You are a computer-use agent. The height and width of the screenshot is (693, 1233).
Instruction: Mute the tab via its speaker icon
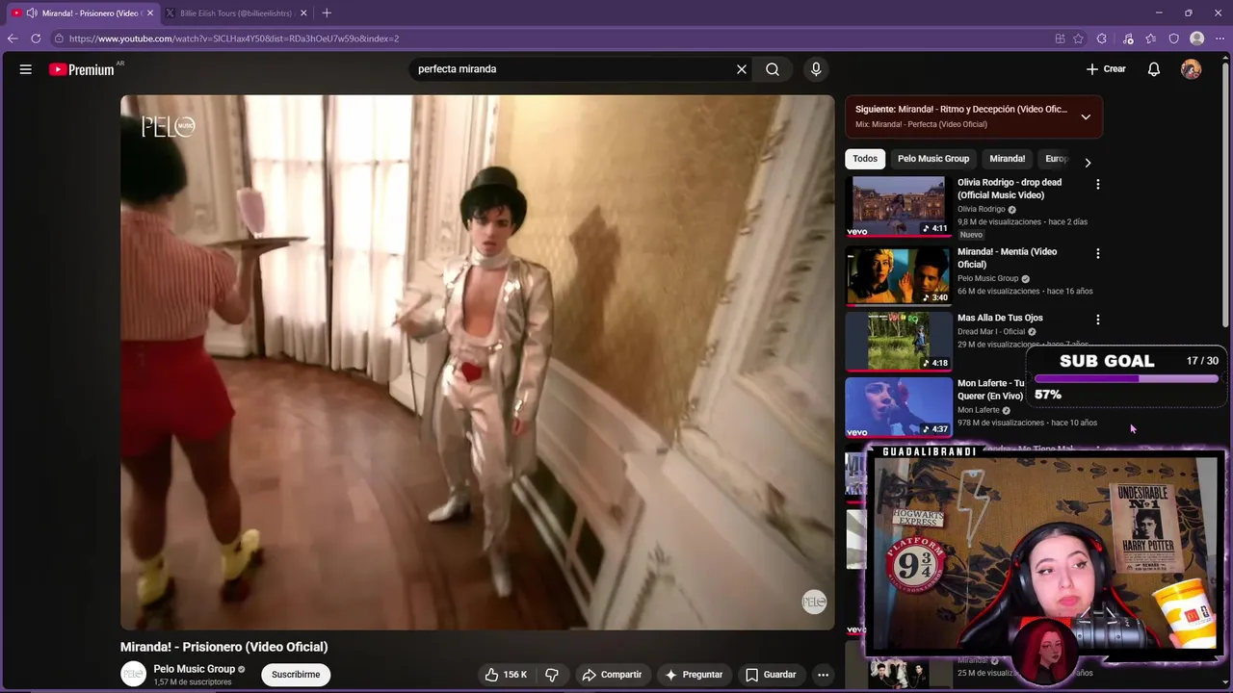point(32,13)
